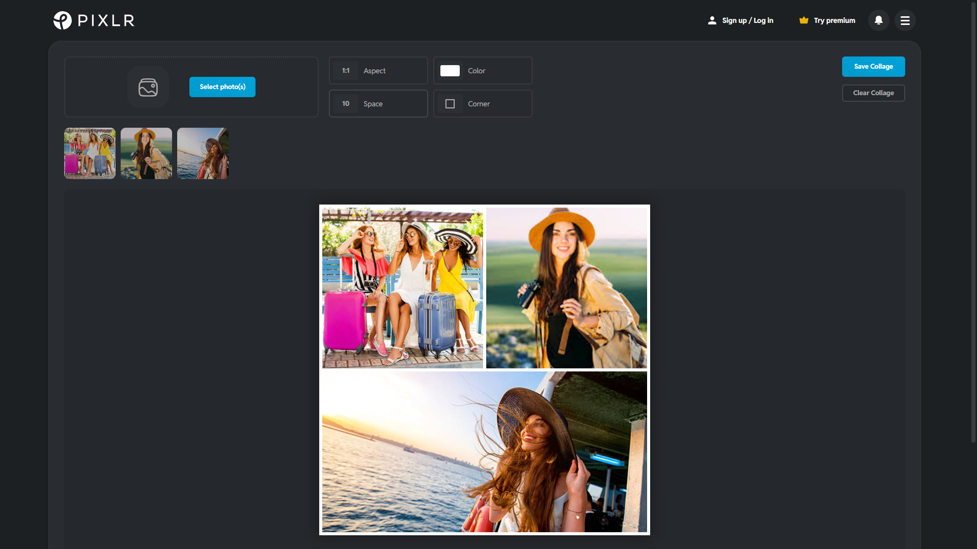
Task: Expand the Corner settings control
Action: pyautogui.click(x=482, y=103)
